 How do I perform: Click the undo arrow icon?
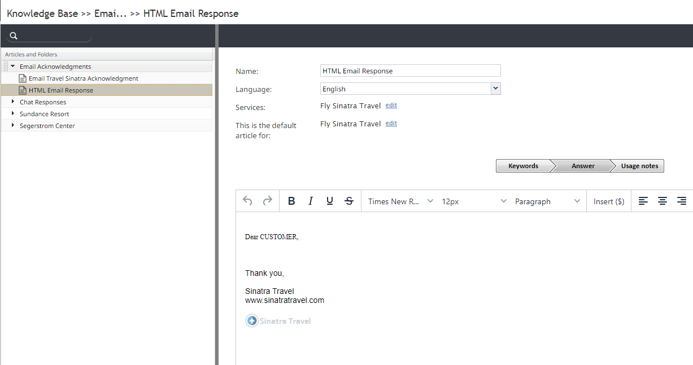[x=247, y=201]
